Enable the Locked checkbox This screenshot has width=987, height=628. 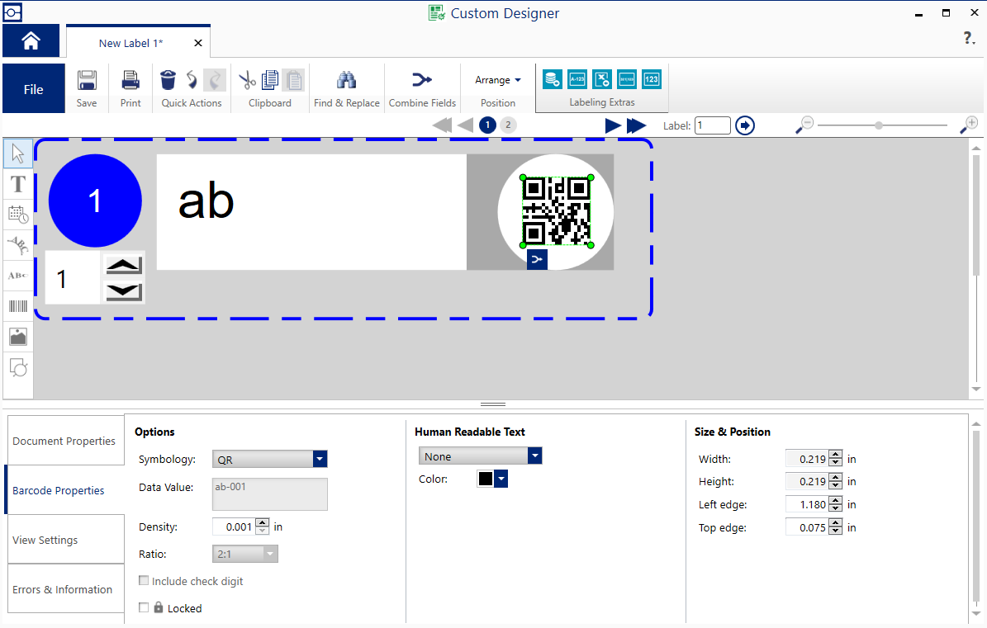(x=144, y=607)
